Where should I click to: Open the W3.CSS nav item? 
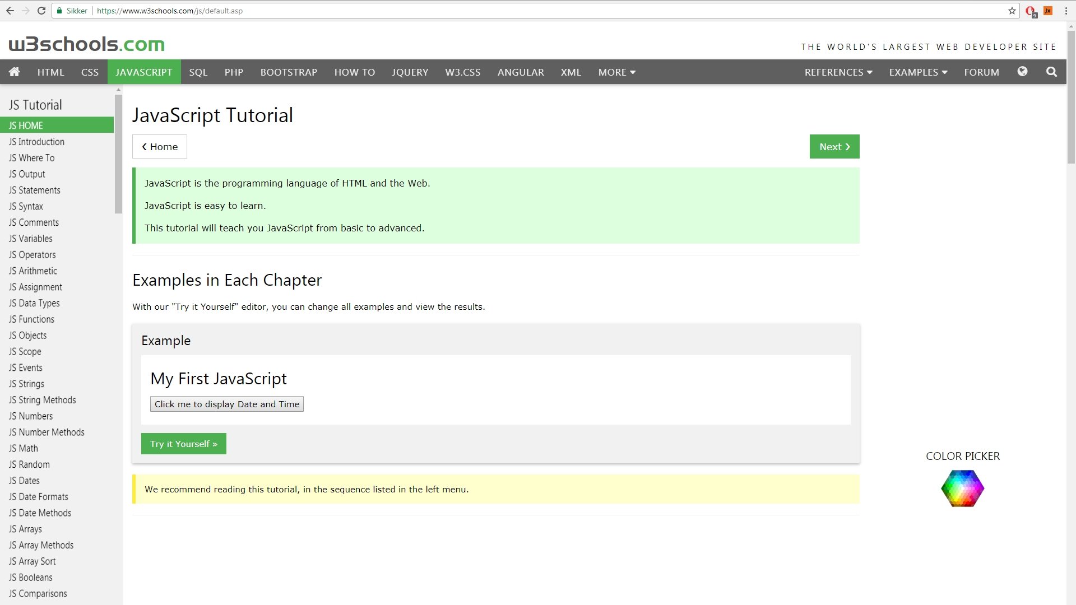point(463,72)
